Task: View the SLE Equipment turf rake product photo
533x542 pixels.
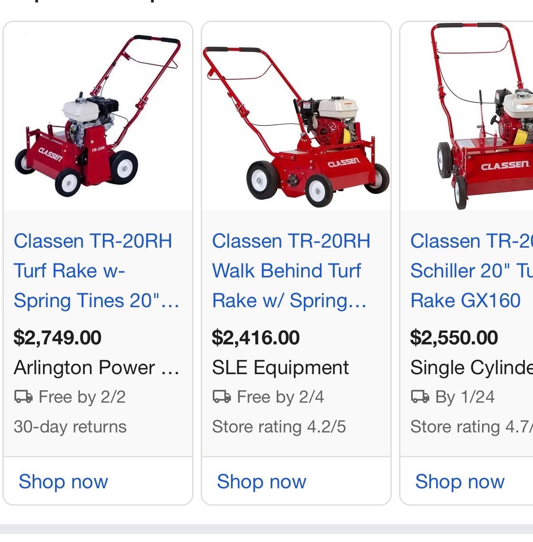Action: pyautogui.click(x=296, y=124)
